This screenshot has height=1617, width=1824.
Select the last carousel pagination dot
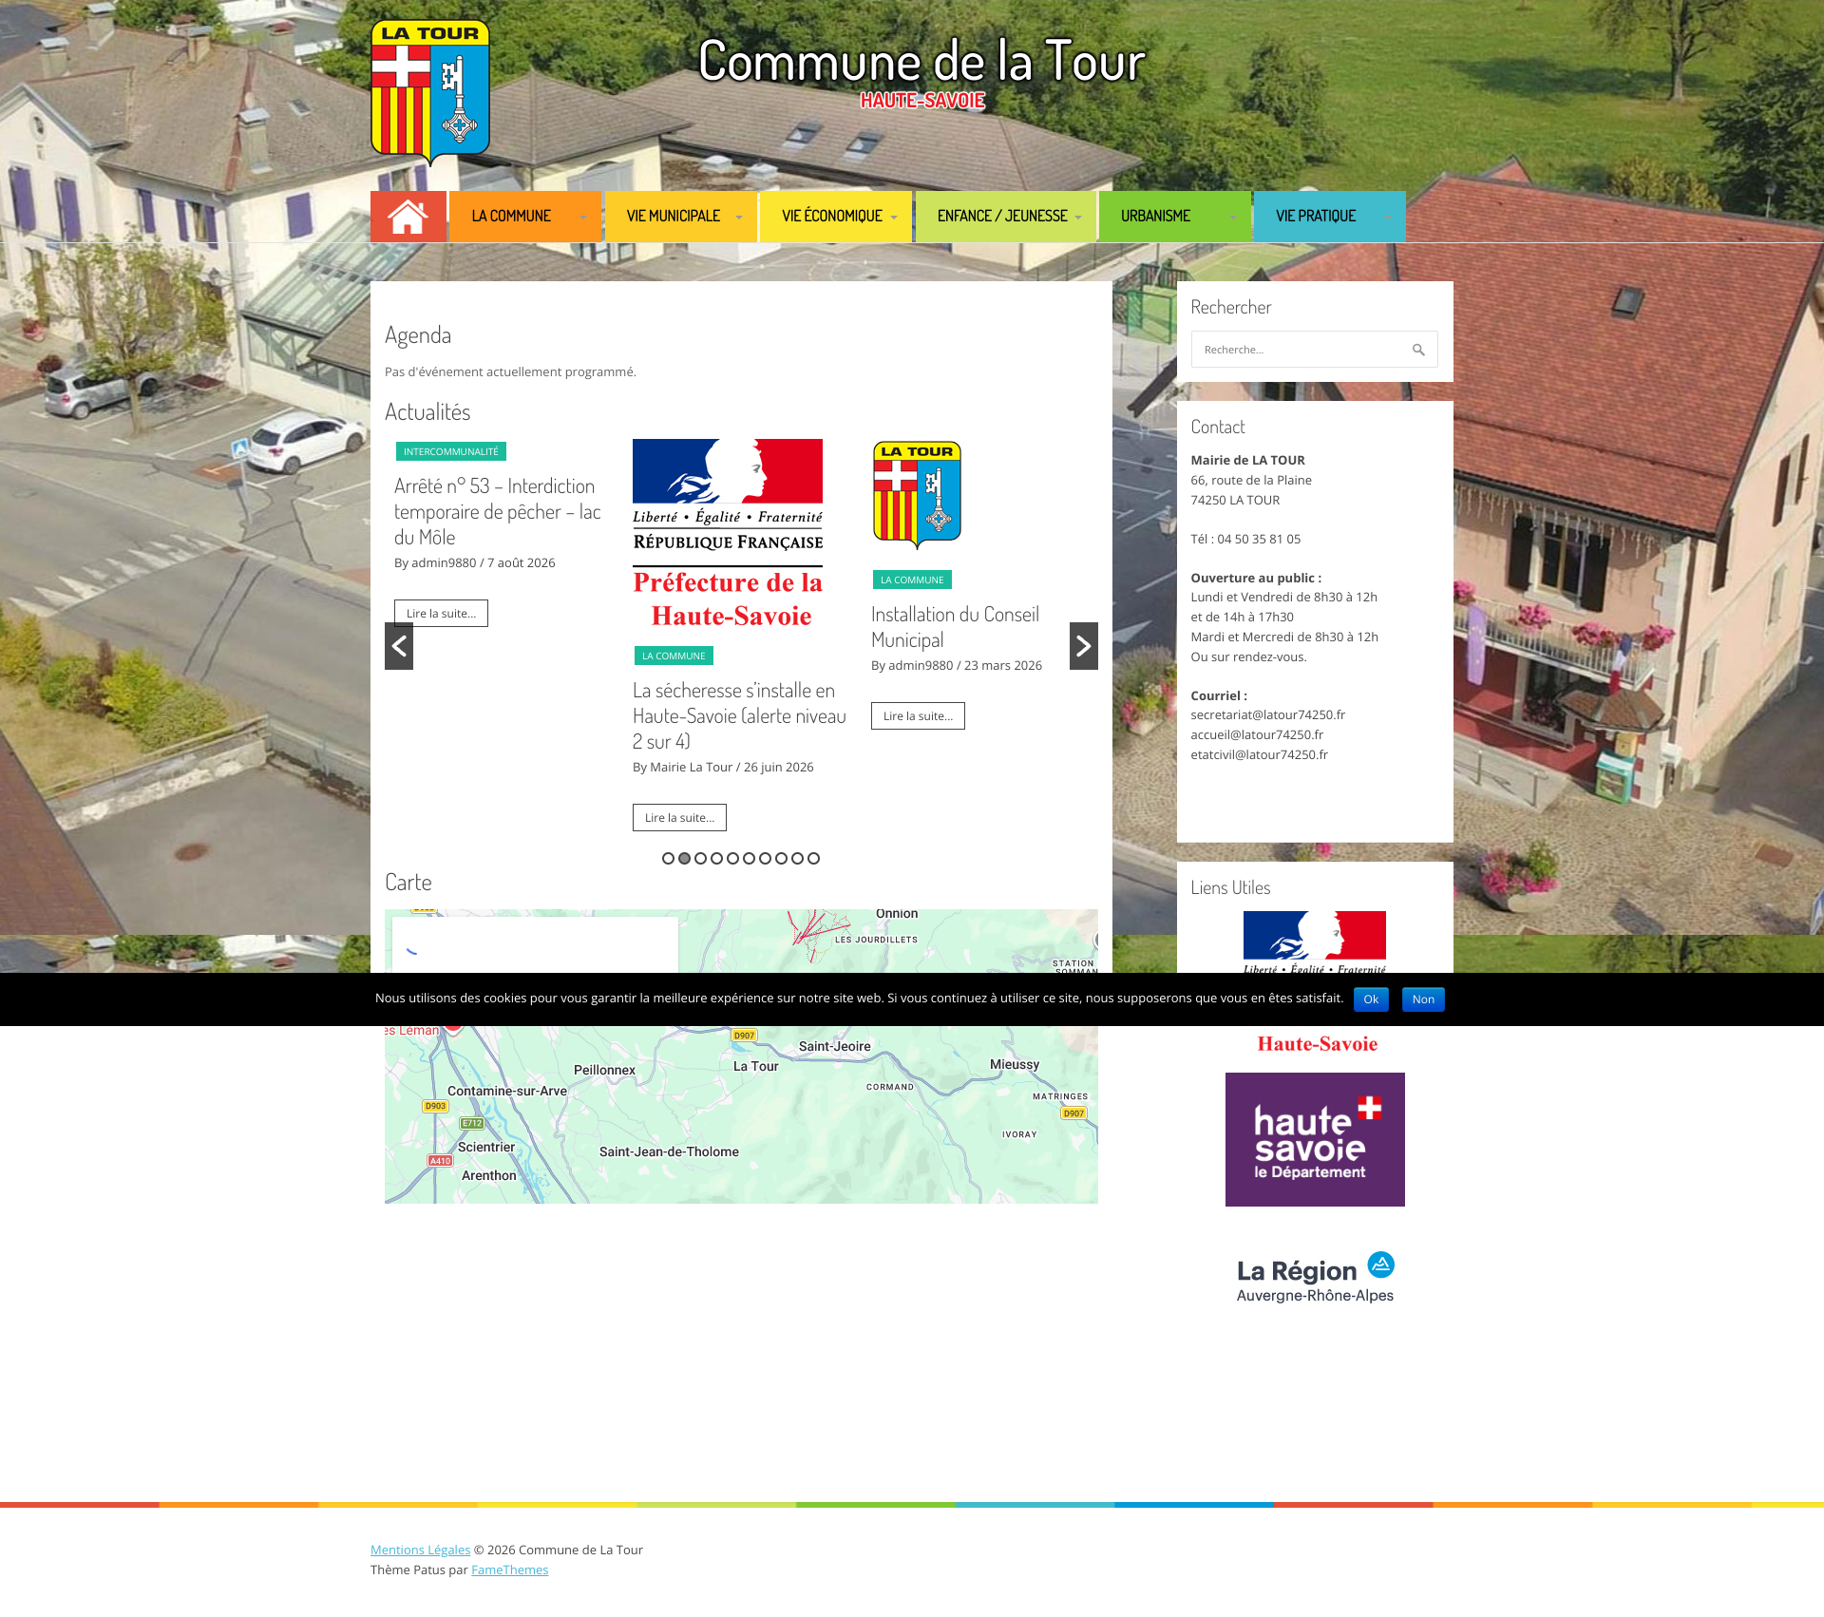813,858
